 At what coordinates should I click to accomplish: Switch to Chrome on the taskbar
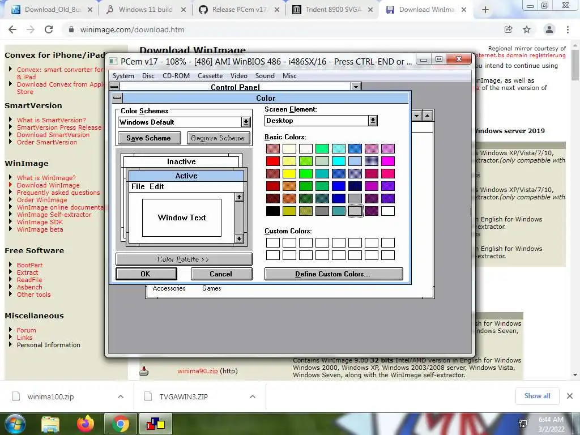(x=120, y=424)
